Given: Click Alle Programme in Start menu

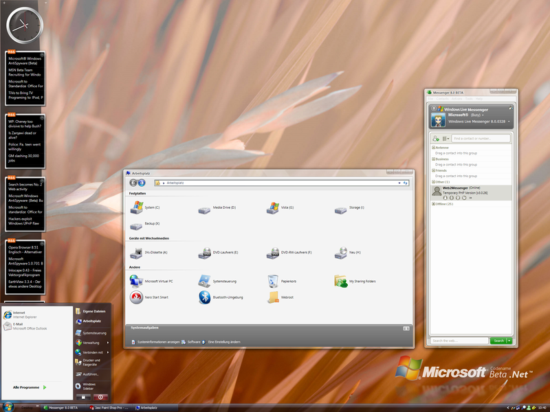Looking at the screenshot, I should click(x=29, y=387).
